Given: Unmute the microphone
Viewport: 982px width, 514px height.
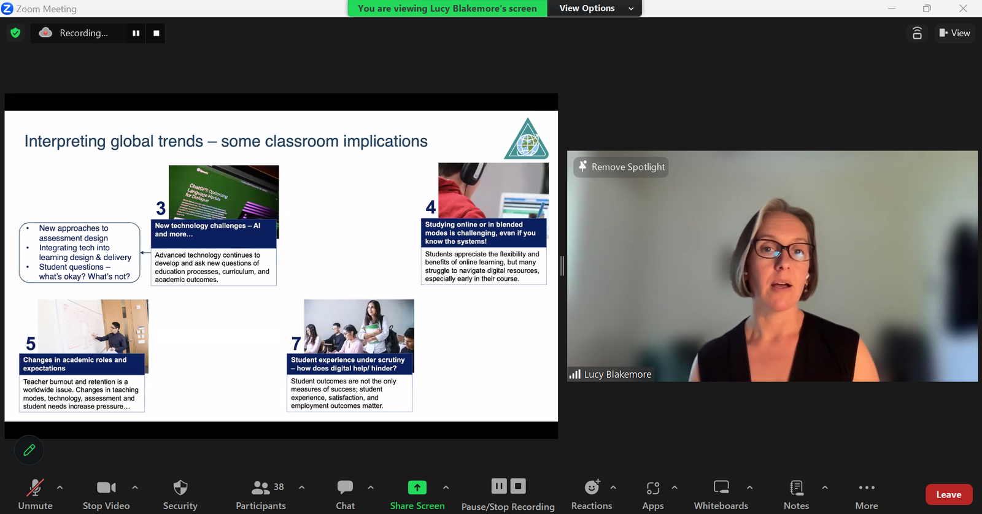Looking at the screenshot, I should (x=35, y=494).
